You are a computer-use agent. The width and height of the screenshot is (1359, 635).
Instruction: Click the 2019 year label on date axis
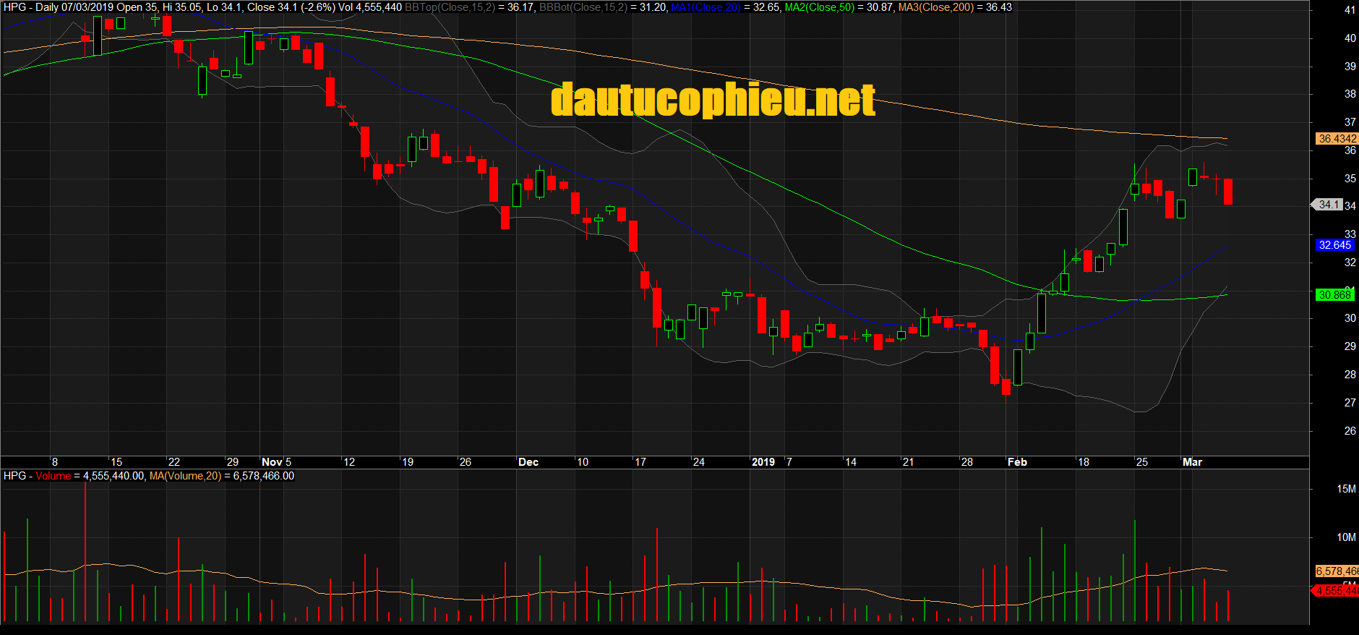763,462
